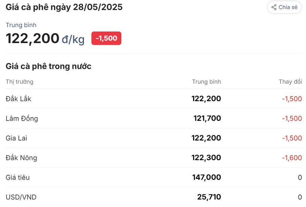The height and width of the screenshot is (207, 306).
Task: Select the Lâm Đồng market name
Action: tap(22, 118)
